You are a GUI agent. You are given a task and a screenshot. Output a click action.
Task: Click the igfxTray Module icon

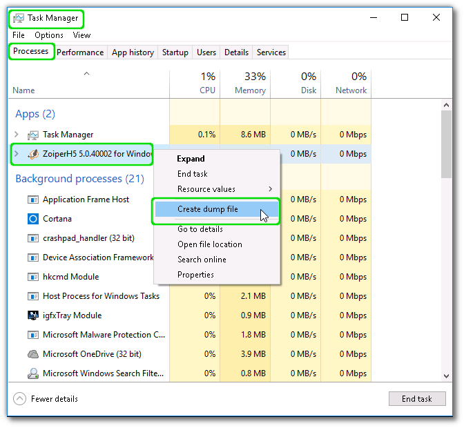[x=32, y=315]
